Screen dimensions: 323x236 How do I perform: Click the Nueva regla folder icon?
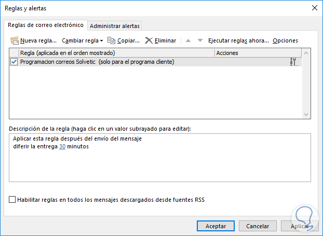[x=15, y=40]
